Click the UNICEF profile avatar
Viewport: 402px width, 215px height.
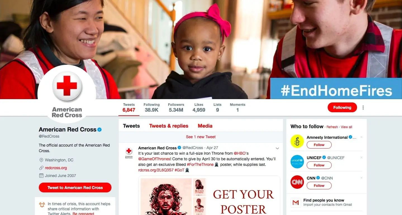[x=297, y=162]
